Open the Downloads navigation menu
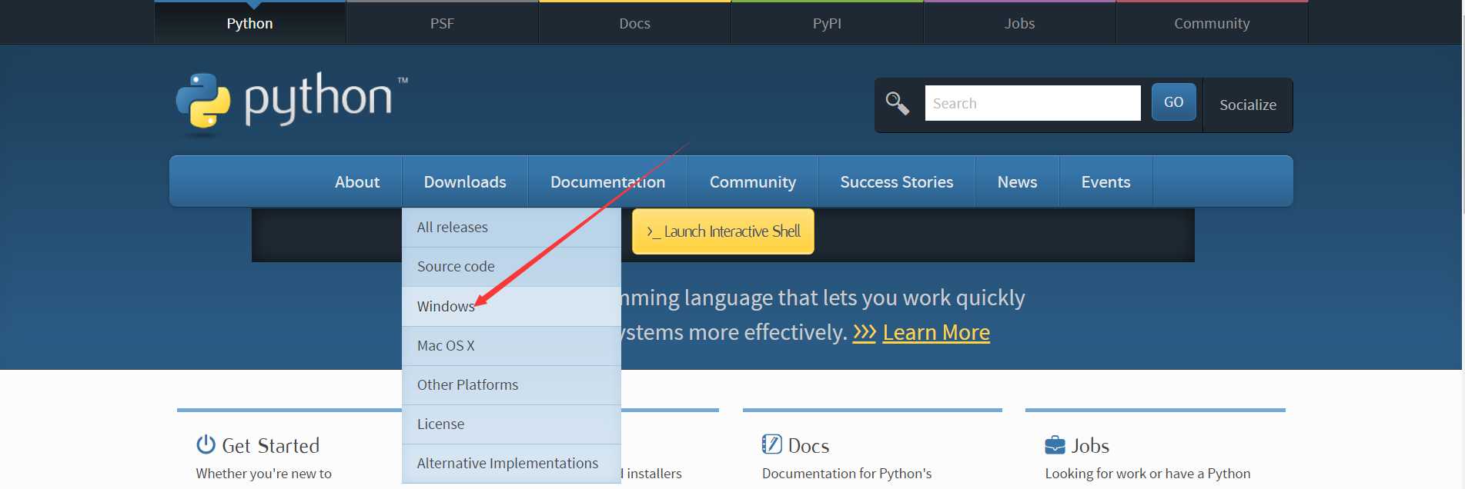This screenshot has height=489, width=1465. [465, 181]
